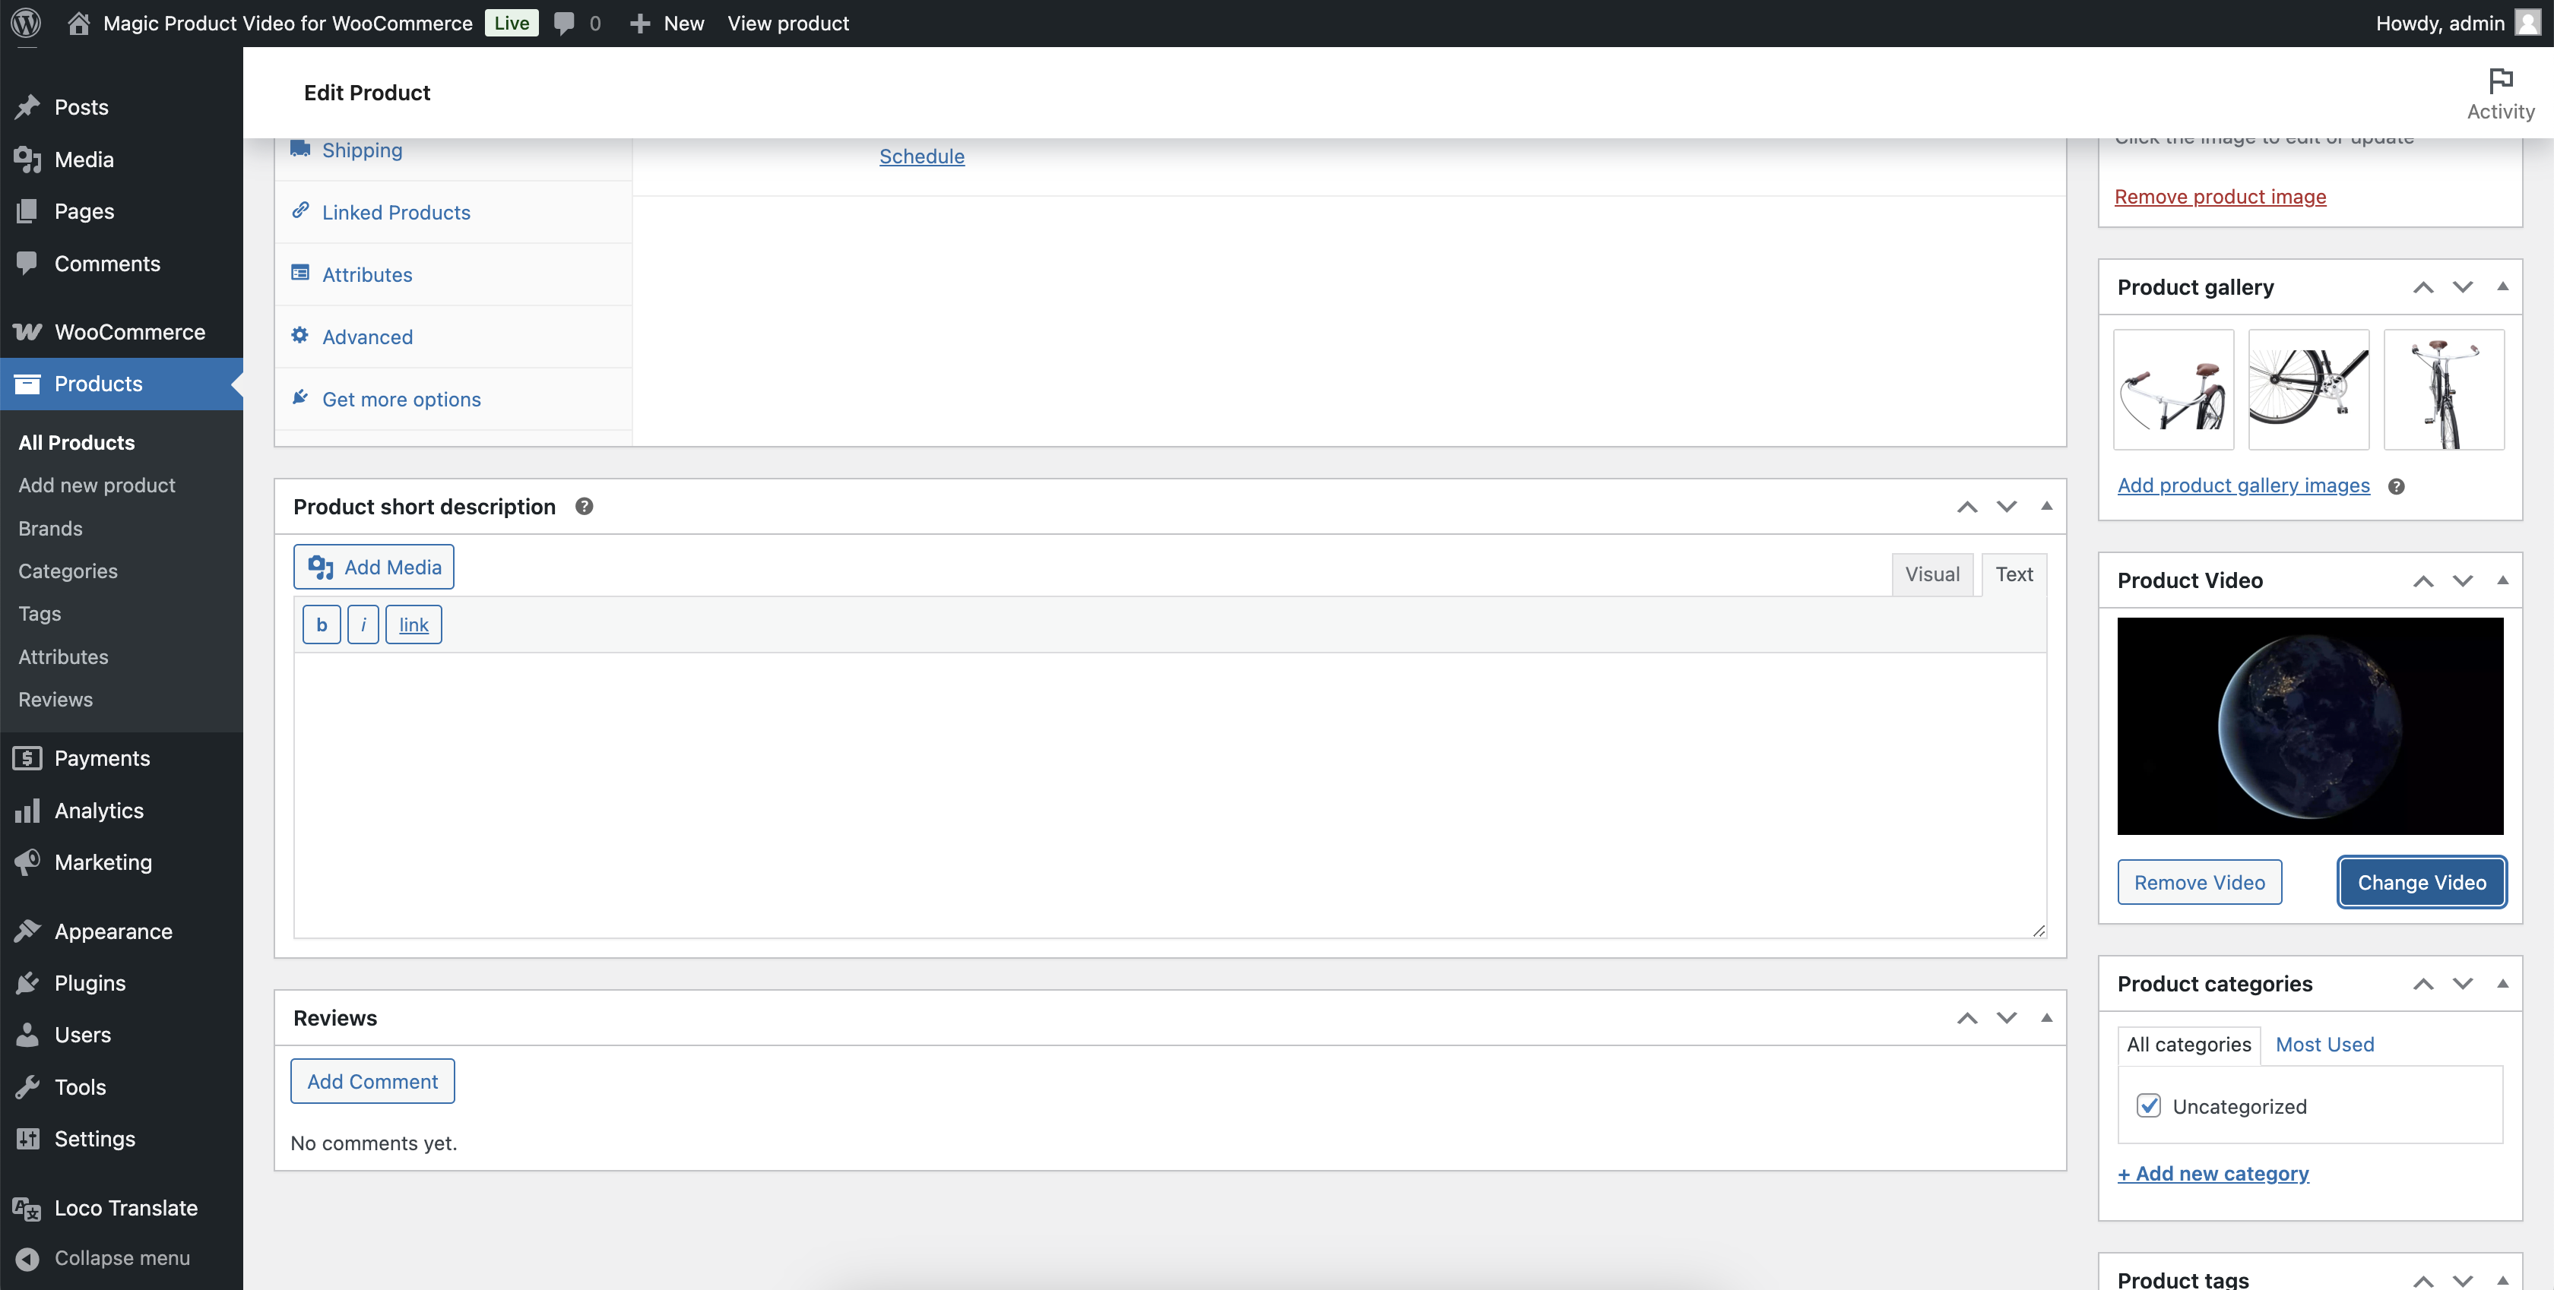Click the Media icon in sidebar
This screenshot has width=2554, height=1290.
pyautogui.click(x=28, y=159)
